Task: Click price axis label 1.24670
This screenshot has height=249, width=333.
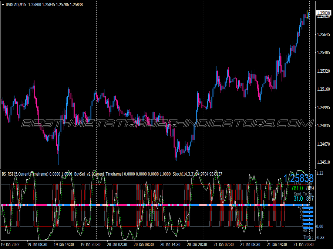Action: click(x=323, y=144)
